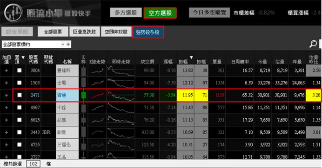Screen dimensions: 322x168
Task: Click the 今量 value 33,276 for 士電
Action: coord(263,83)
